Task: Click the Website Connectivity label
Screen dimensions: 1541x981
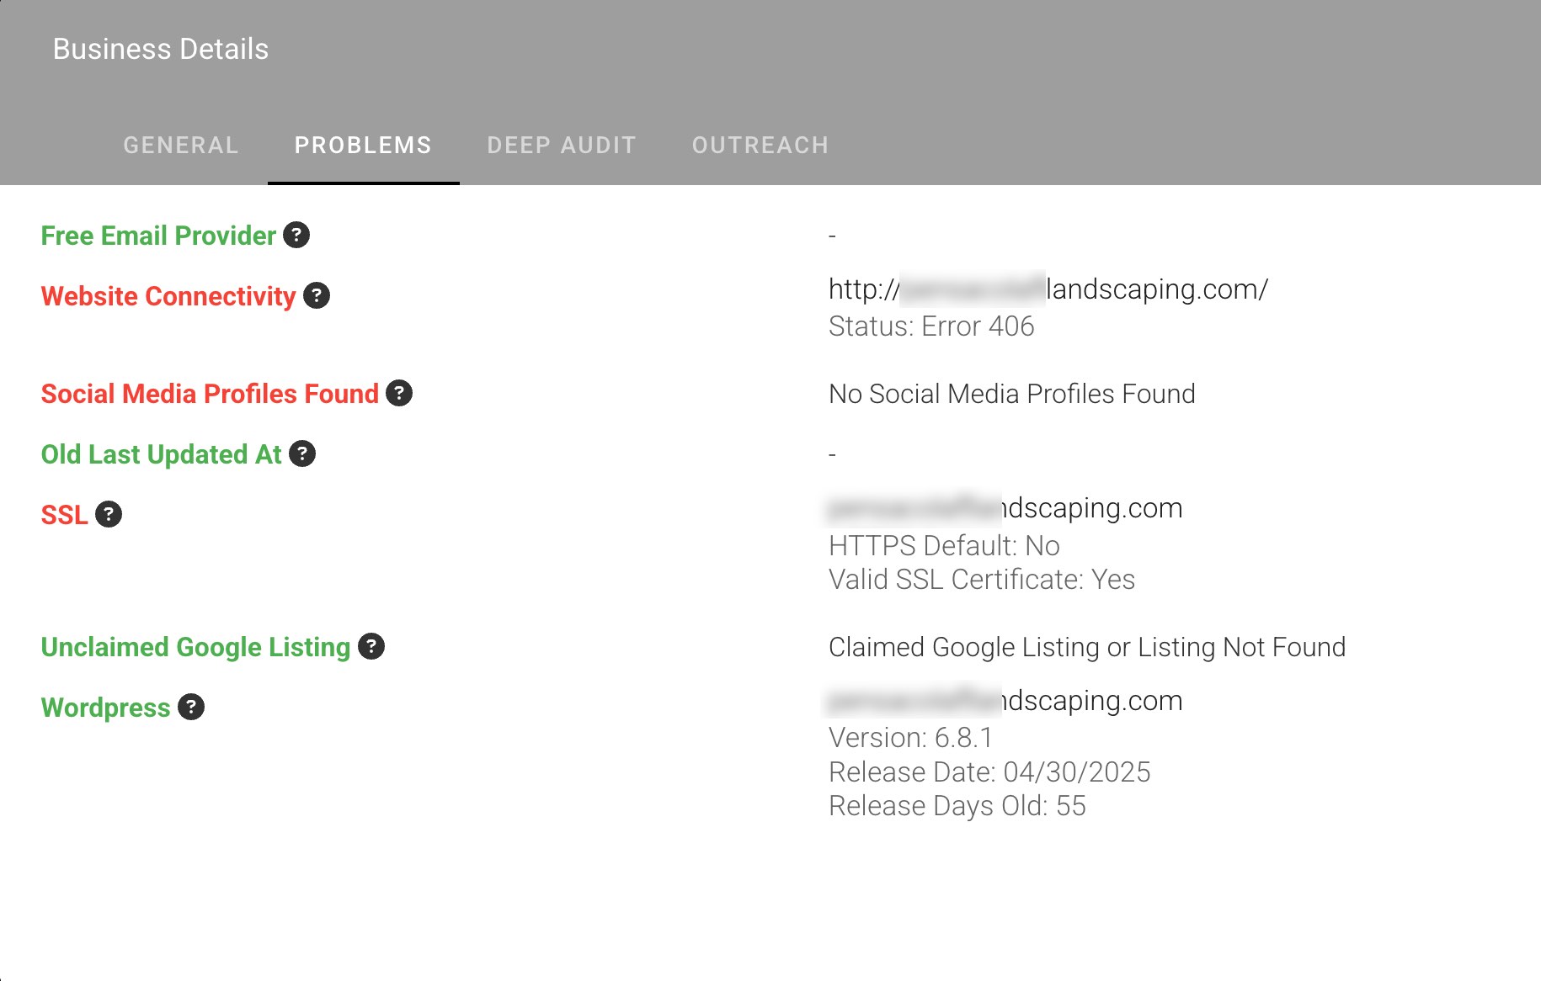Action: (168, 296)
